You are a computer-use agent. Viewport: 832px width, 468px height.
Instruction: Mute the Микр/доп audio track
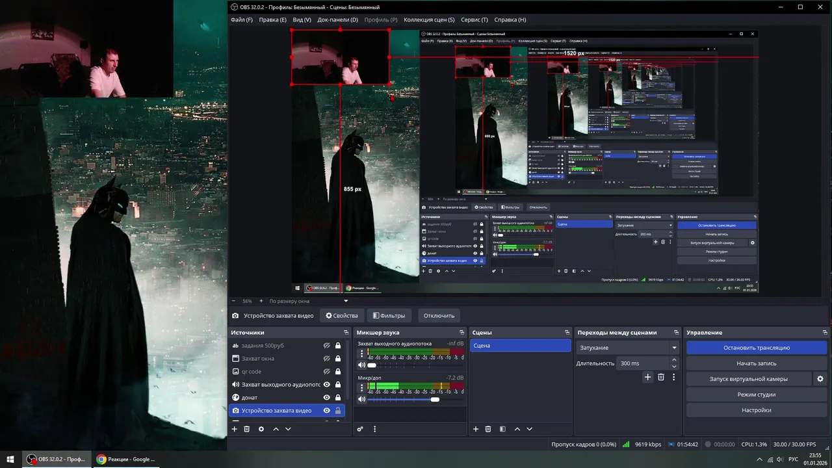[x=361, y=399]
